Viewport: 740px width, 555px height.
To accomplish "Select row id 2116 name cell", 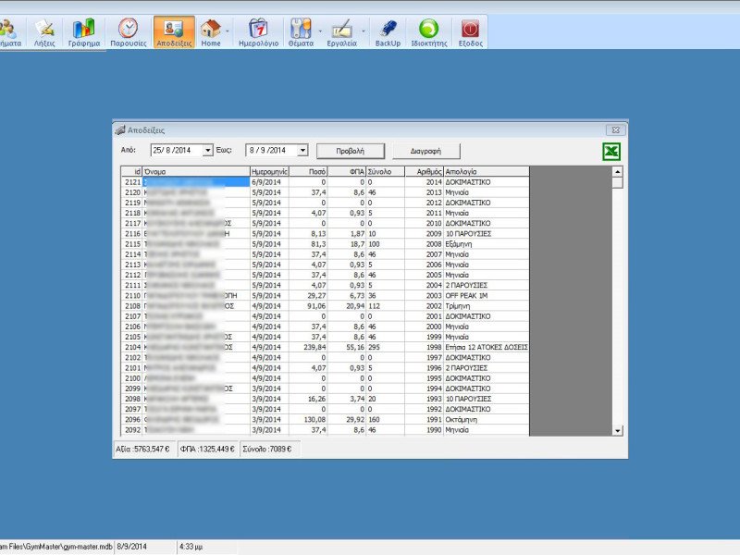I will (196, 234).
